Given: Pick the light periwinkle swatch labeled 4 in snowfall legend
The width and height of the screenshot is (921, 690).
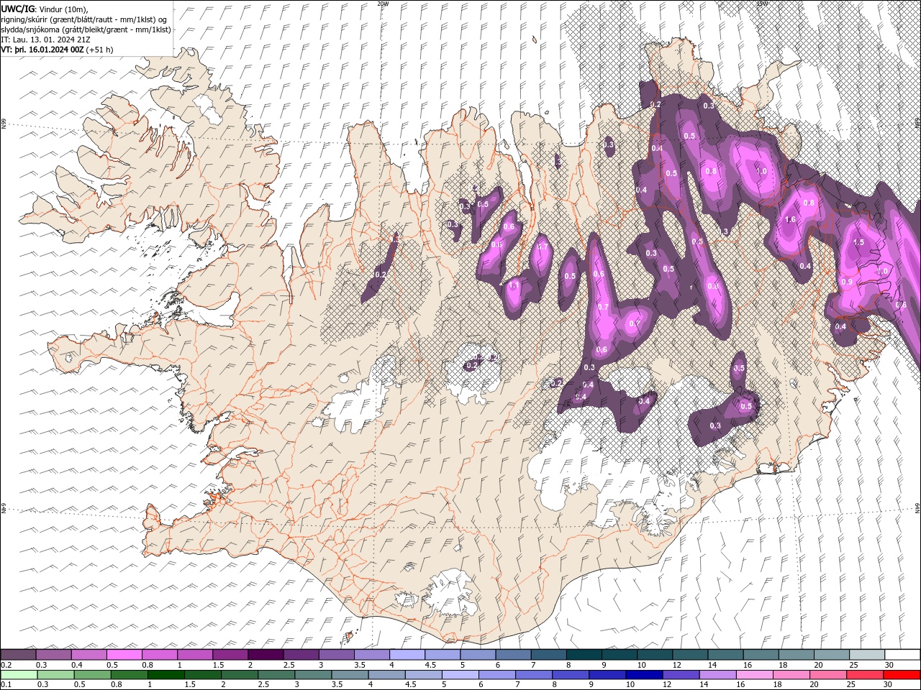Looking at the screenshot, I should click(407, 655).
